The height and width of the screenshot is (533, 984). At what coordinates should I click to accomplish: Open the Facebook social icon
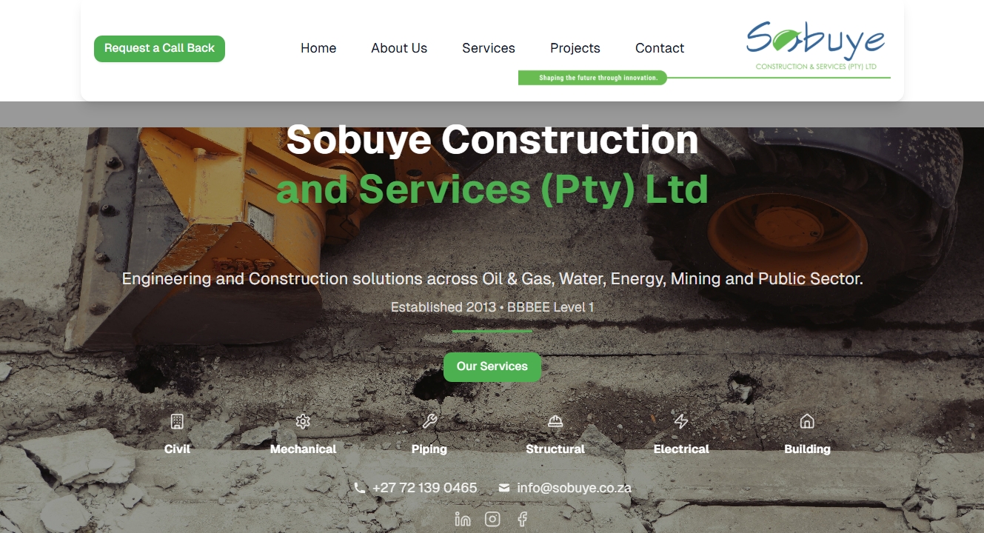(522, 519)
